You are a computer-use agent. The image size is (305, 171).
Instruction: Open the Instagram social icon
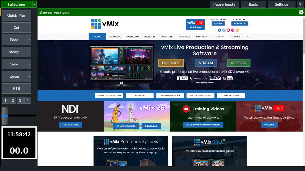[233, 30]
